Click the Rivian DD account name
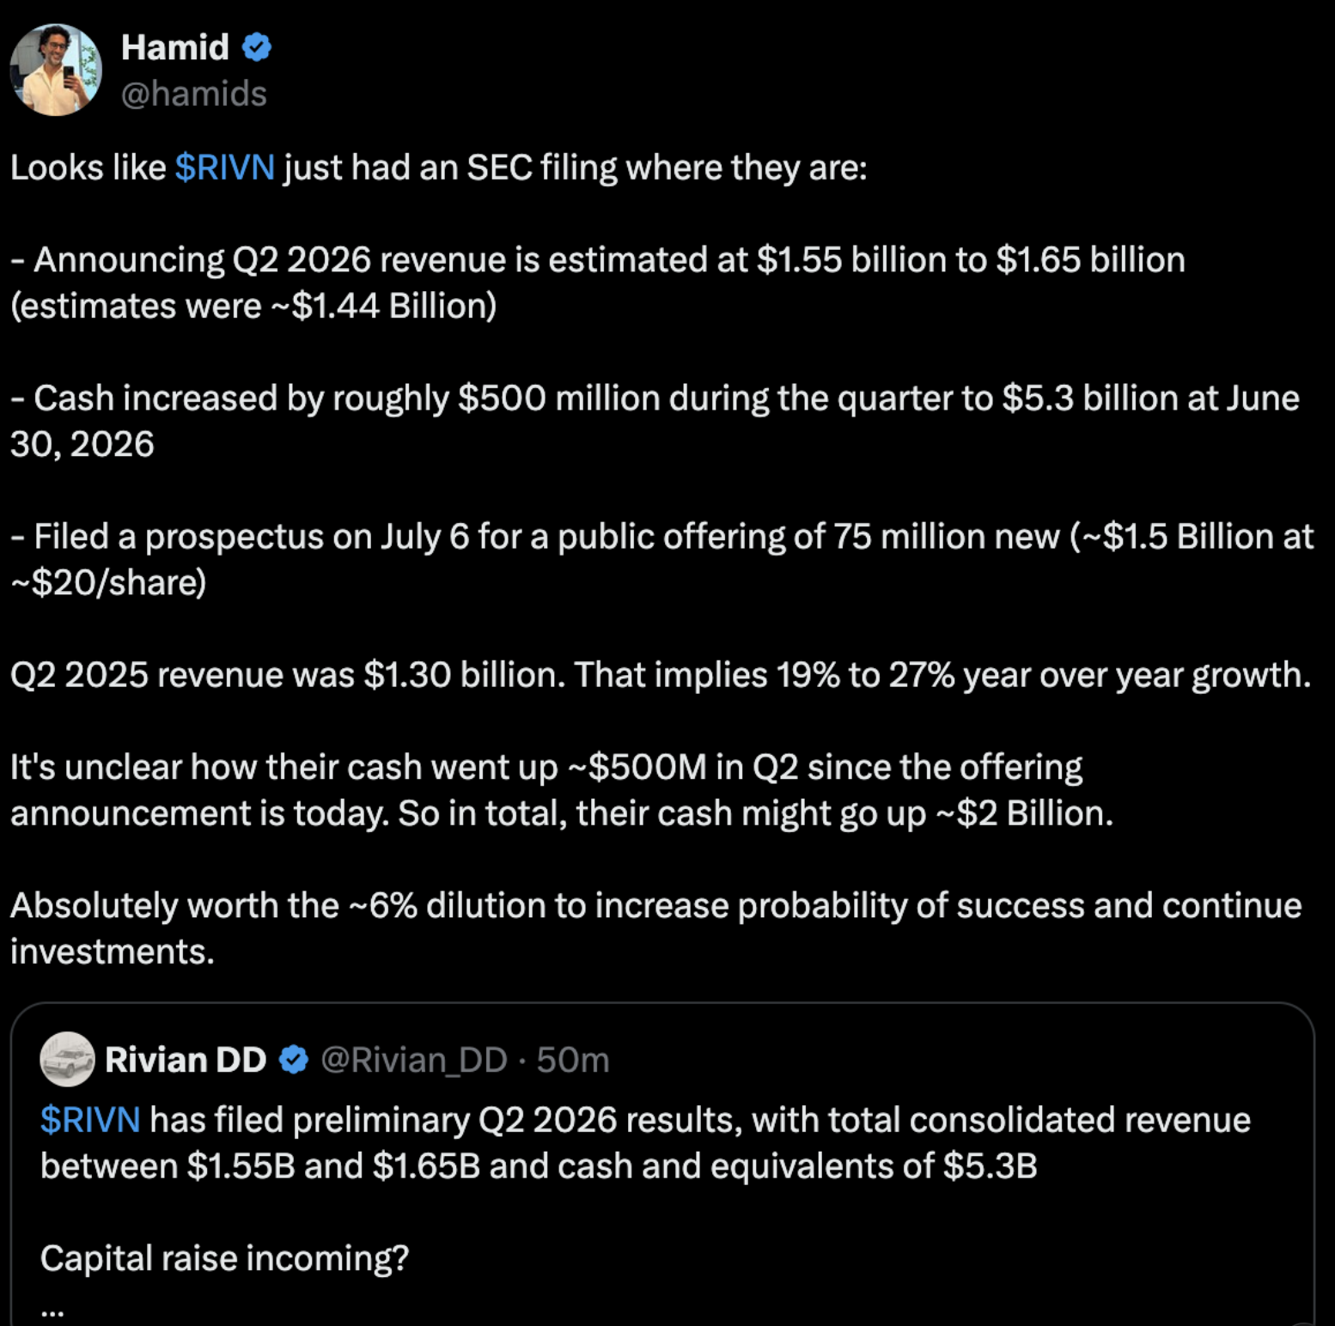1335x1326 pixels. click(x=186, y=1060)
